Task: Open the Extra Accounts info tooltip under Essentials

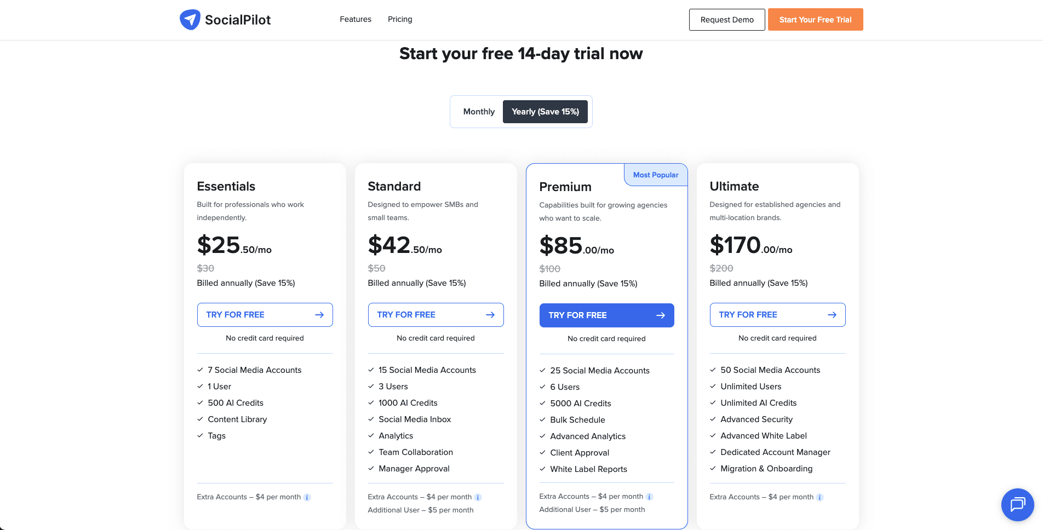Action: (308, 497)
